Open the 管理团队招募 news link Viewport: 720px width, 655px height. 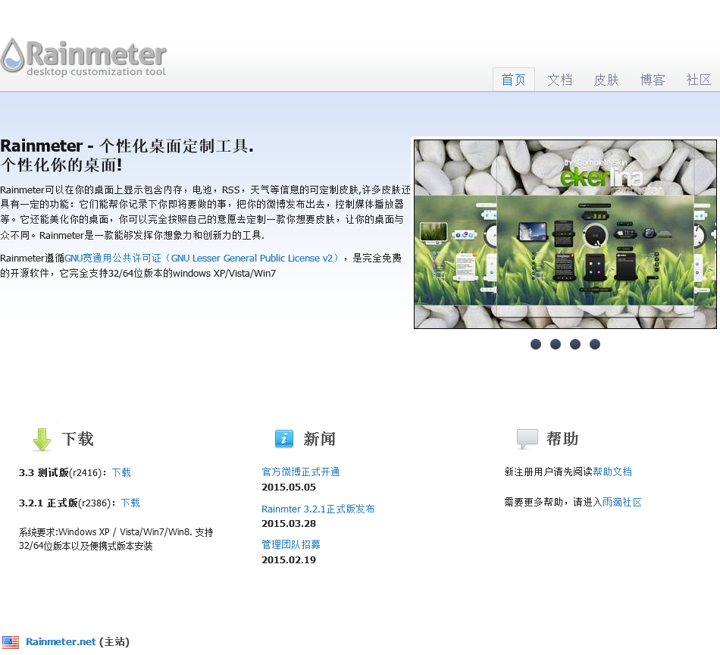[x=291, y=545]
